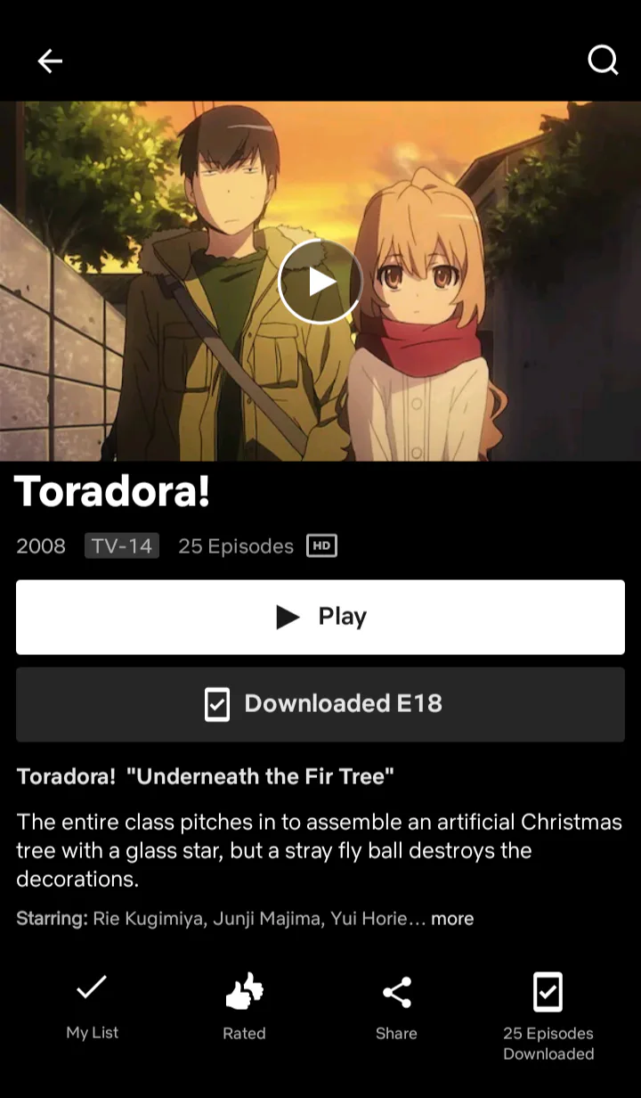Click the My List checkmark icon
The image size is (641, 1098).
(92, 987)
